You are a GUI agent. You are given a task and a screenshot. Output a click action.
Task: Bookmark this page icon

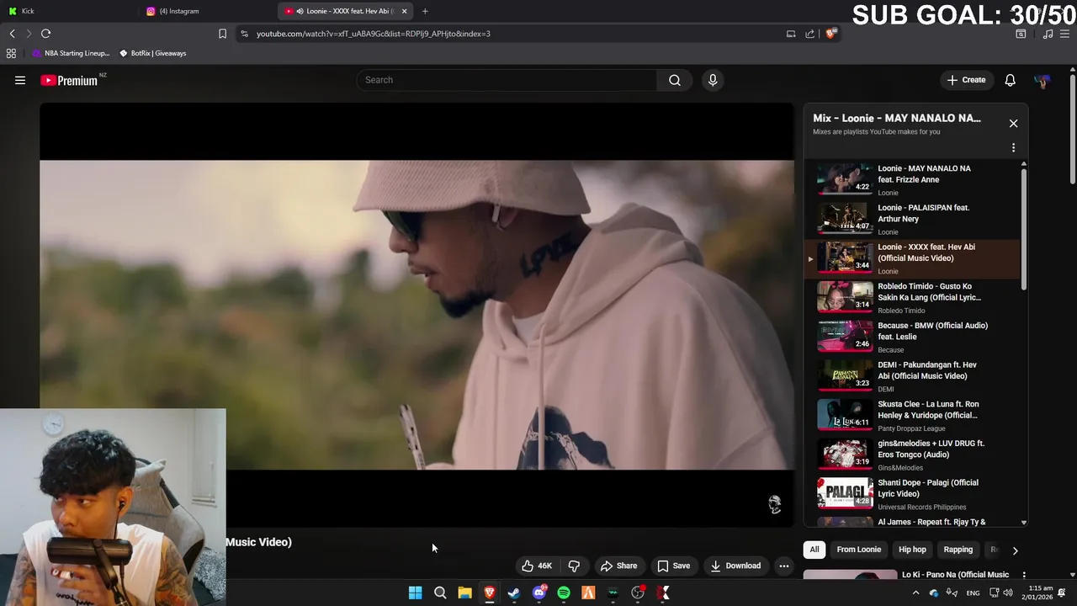click(222, 34)
